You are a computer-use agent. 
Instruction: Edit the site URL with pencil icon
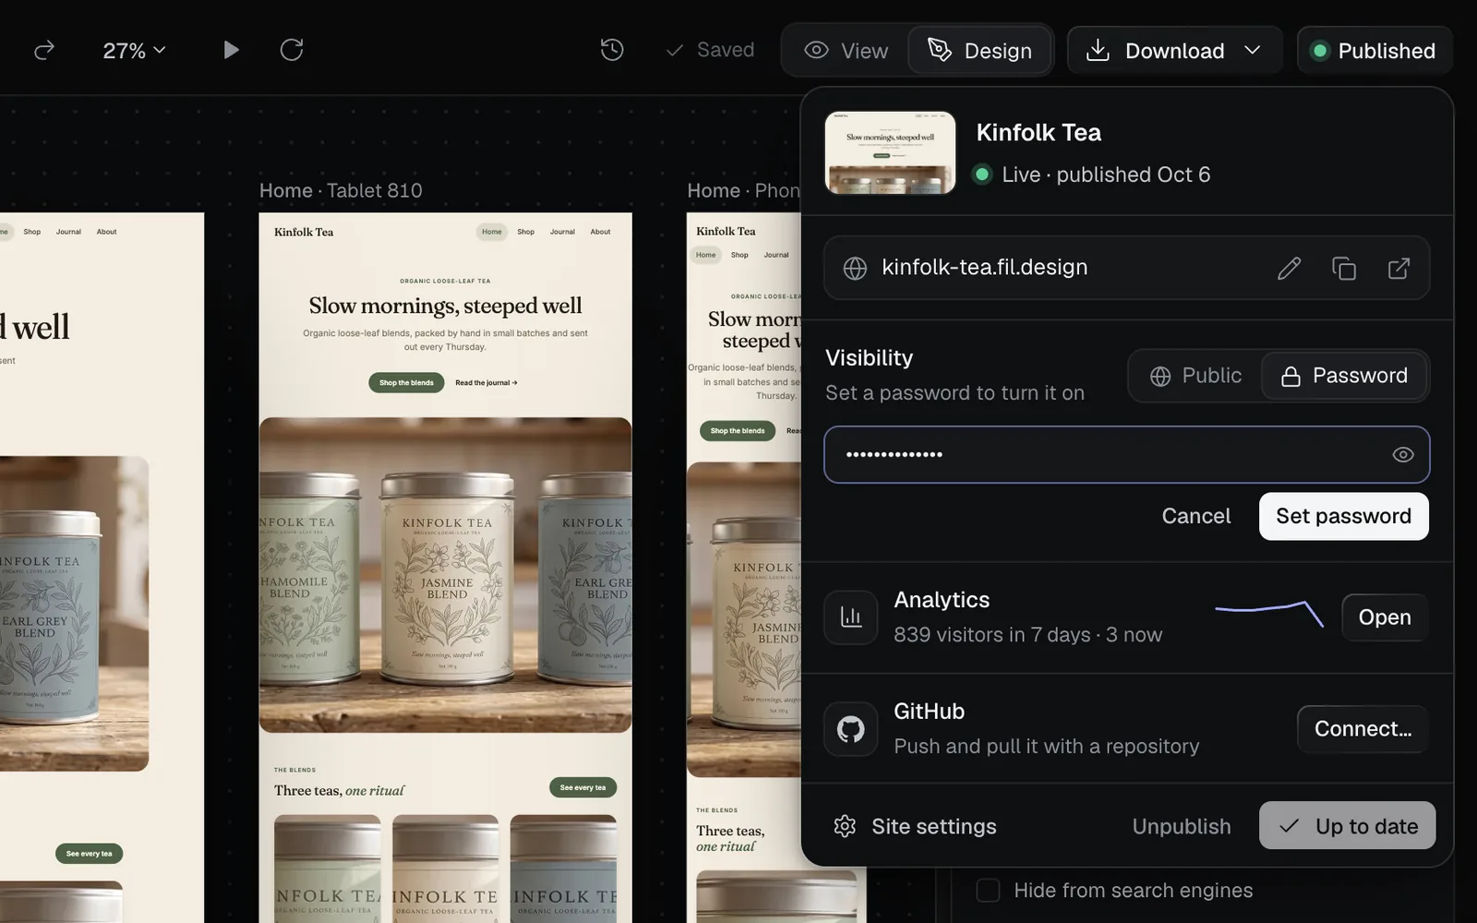point(1289,268)
